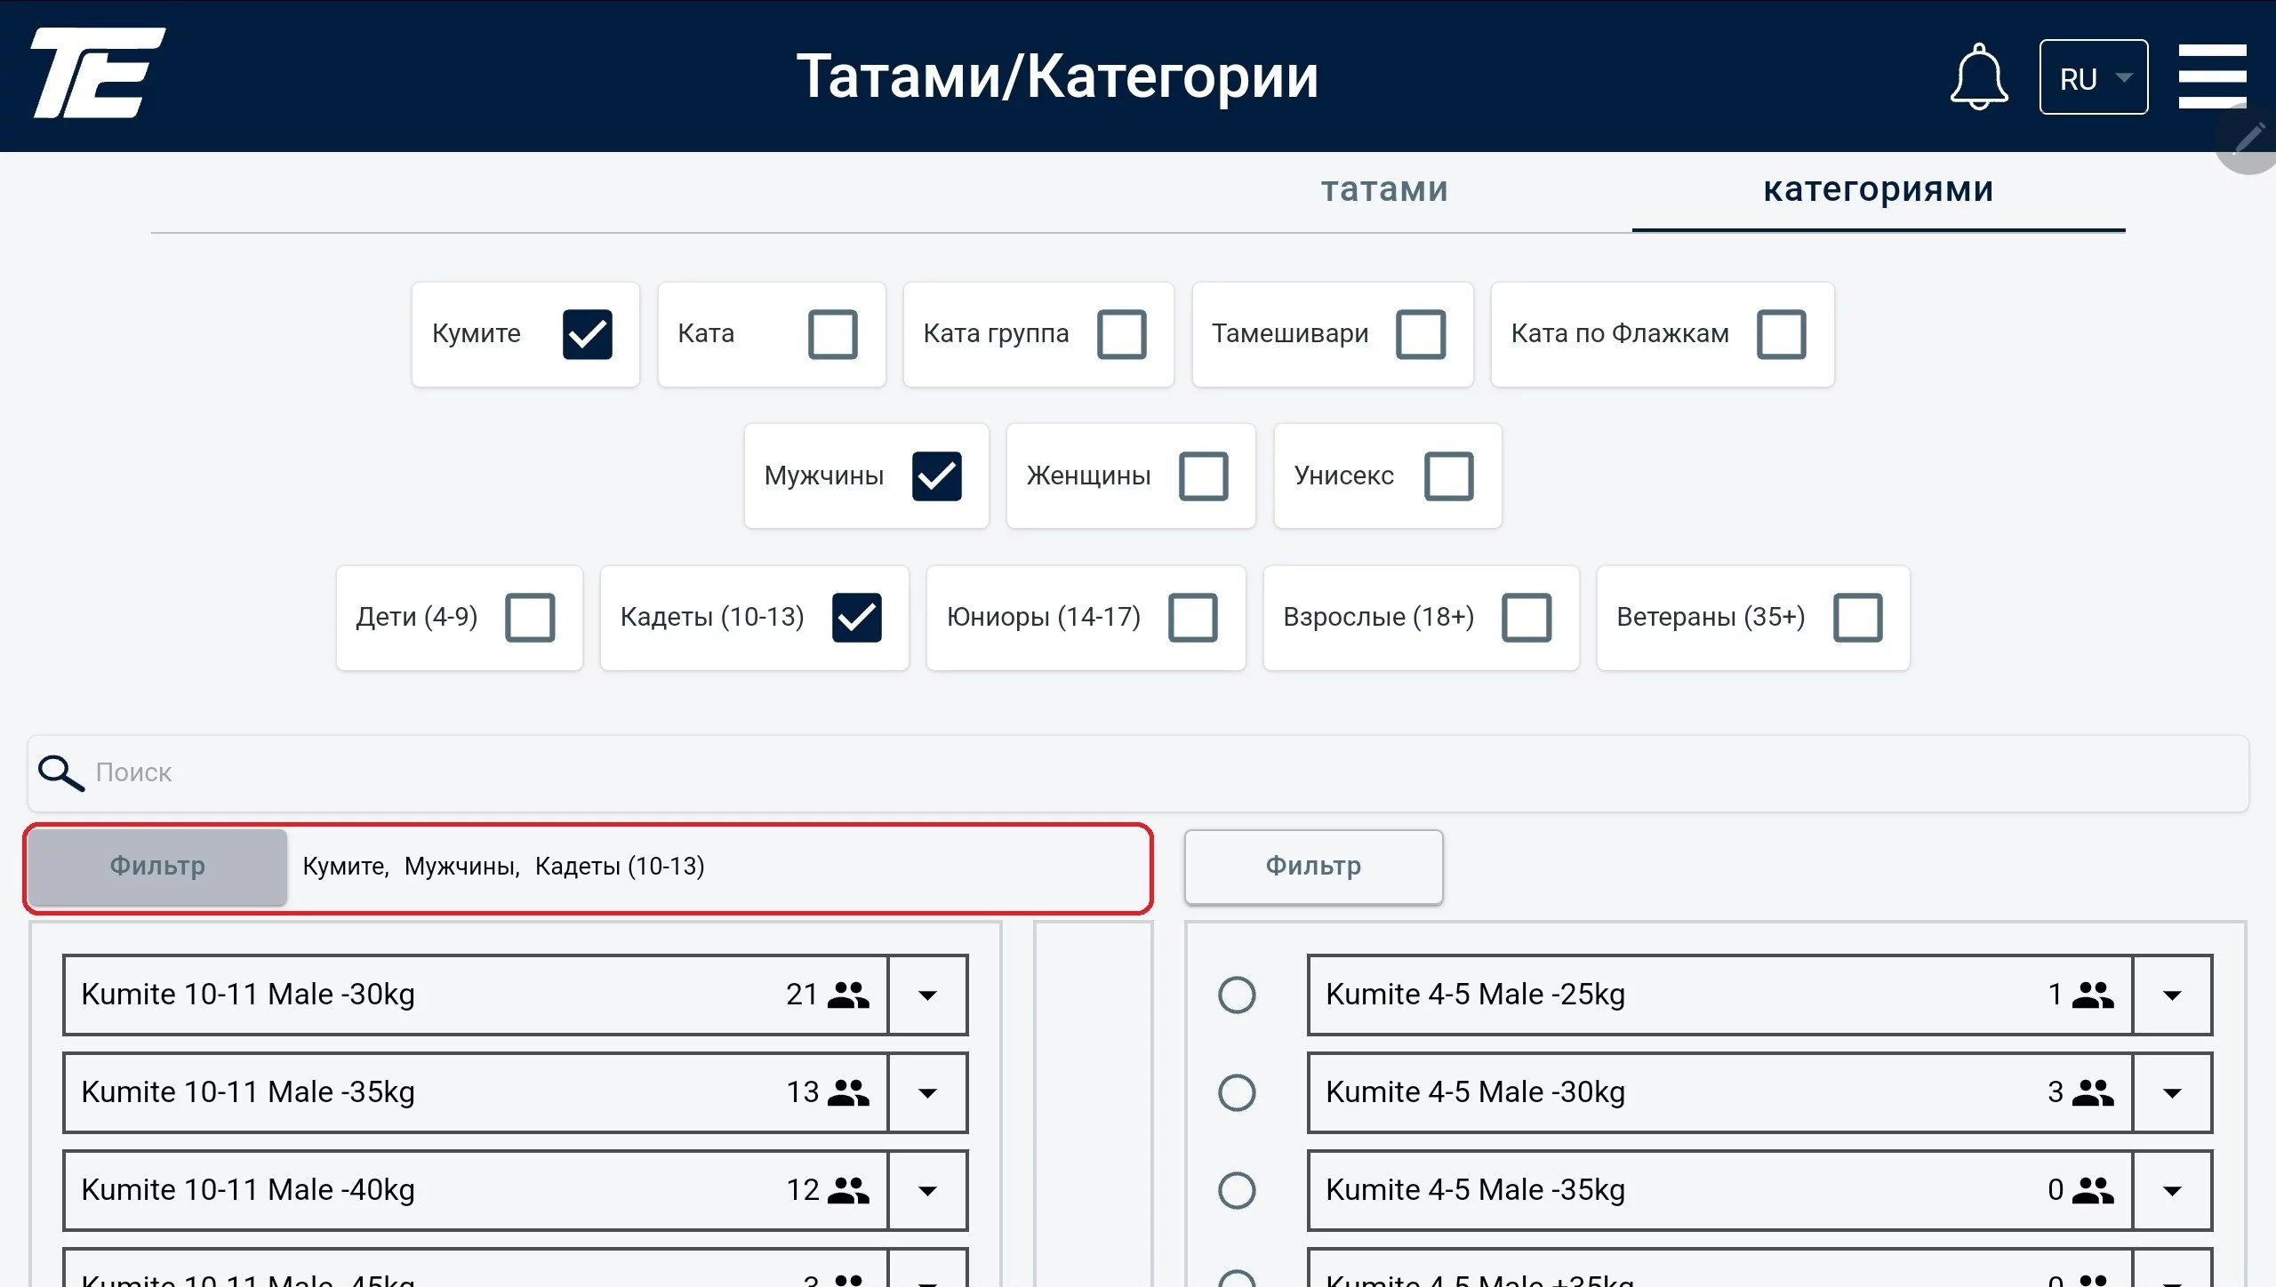Click participants icon for Kumite 10-11 Male -40kg
This screenshot has height=1287, width=2276.
(x=848, y=1190)
